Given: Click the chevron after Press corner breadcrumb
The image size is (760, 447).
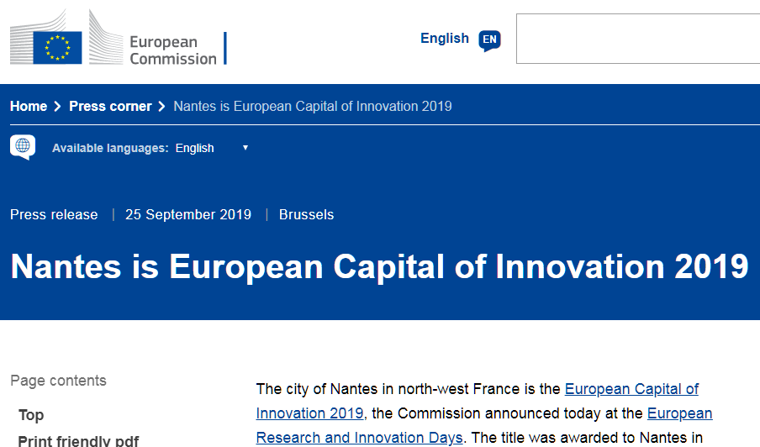Looking at the screenshot, I should click(162, 106).
